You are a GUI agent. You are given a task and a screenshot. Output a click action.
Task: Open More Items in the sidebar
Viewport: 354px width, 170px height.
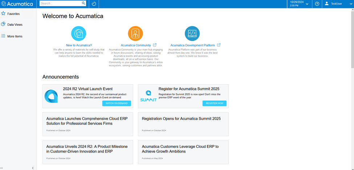15,36
